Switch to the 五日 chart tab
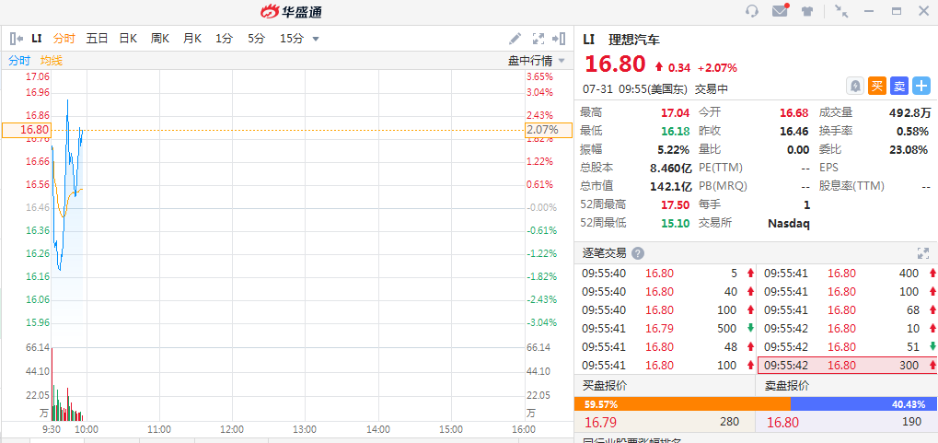 pyautogui.click(x=97, y=39)
